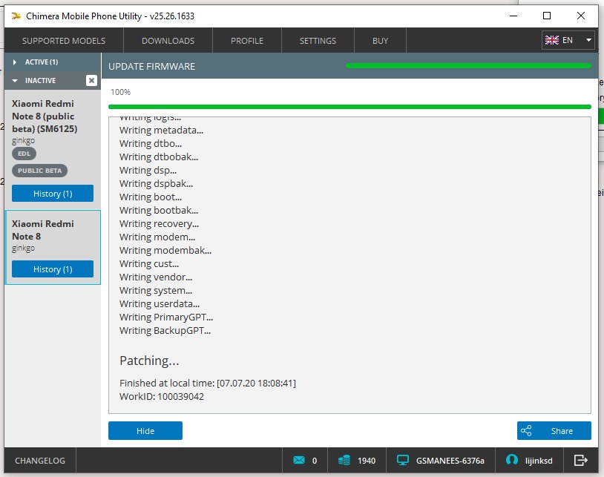Image resolution: width=604 pixels, height=477 pixels.
Task: Expand the Active (1) section
Action: [x=15, y=62]
